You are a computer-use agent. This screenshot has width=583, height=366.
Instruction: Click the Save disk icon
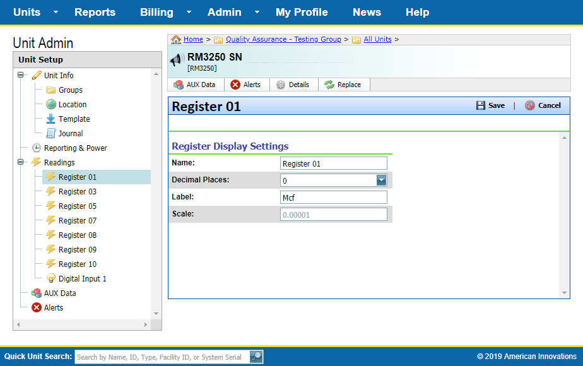(x=481, y=105)
